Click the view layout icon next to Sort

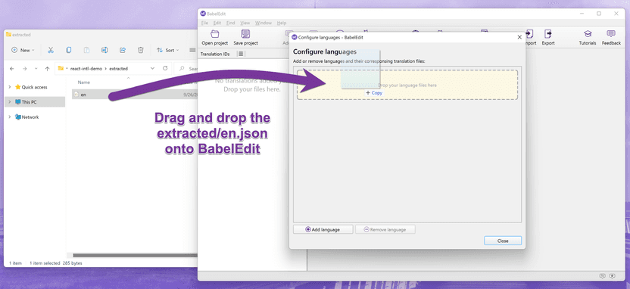point(192,50)
